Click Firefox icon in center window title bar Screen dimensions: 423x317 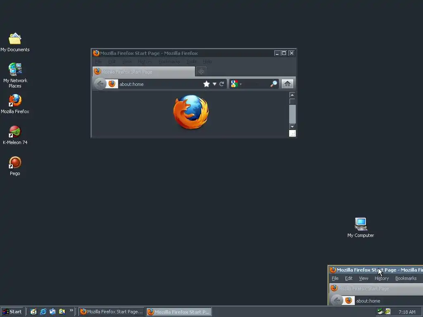[x=96, y=53]
